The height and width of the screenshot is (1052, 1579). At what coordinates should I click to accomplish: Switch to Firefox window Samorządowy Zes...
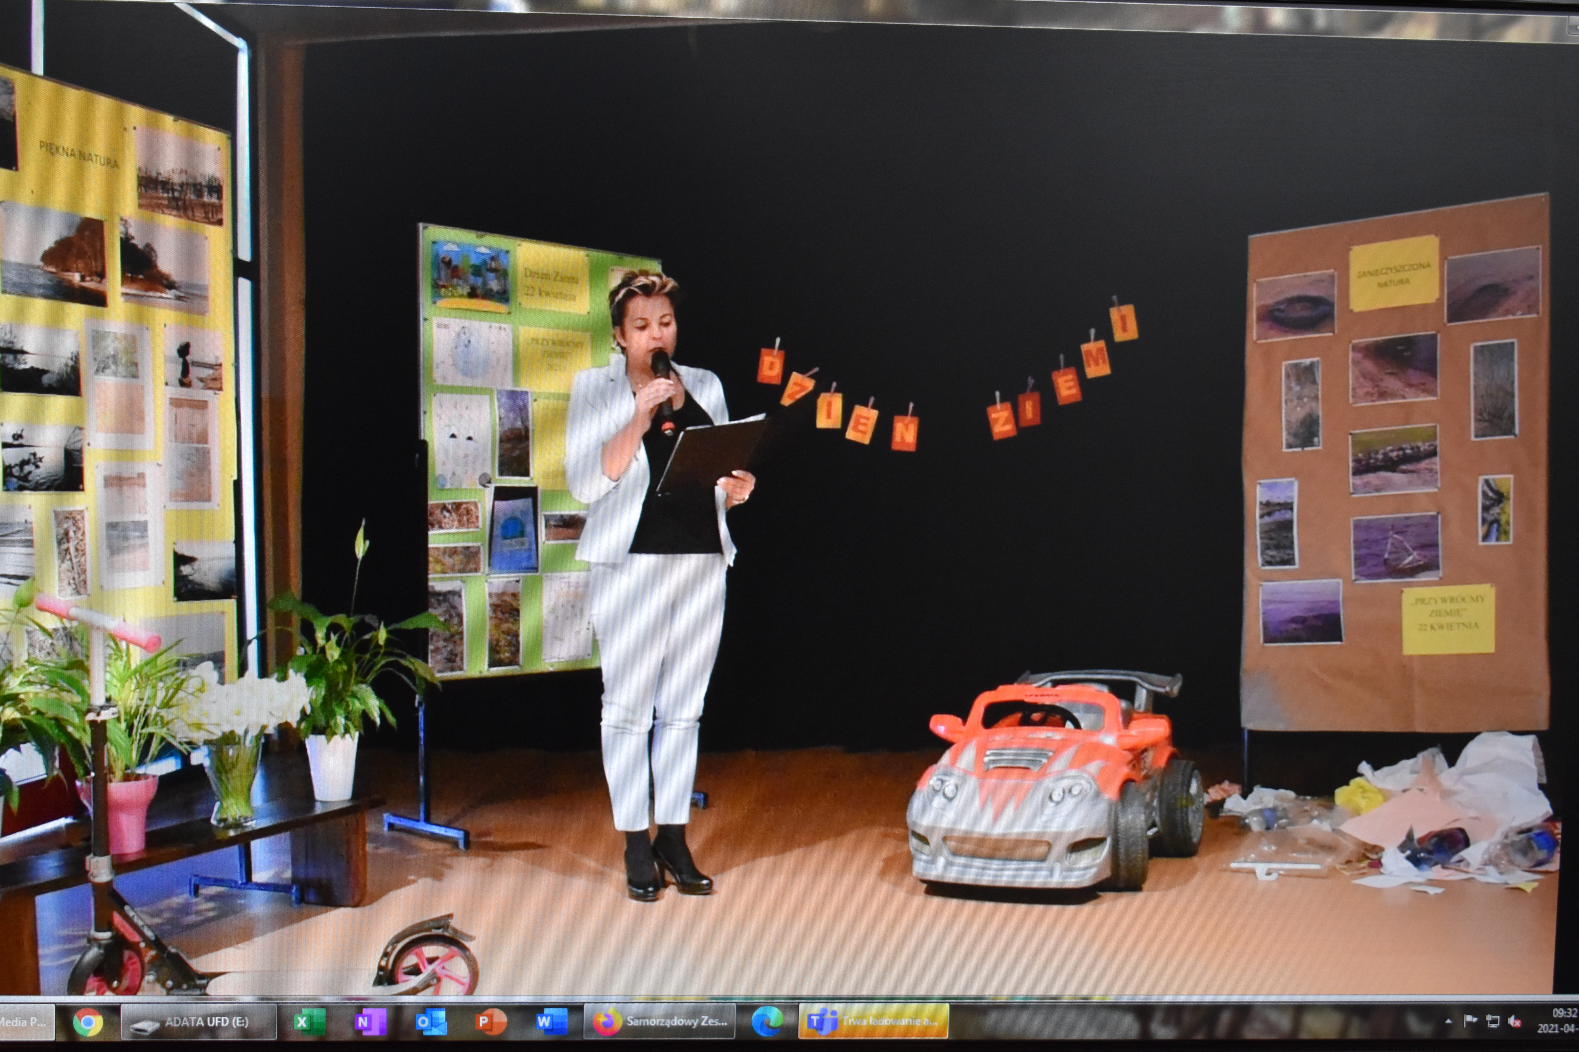coord(659,1021)
